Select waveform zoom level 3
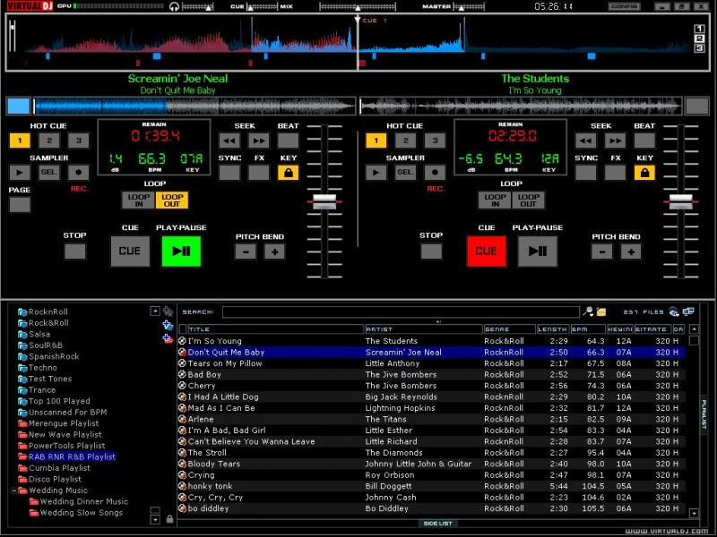The width and height of the screenshot is (717, 537). click(699, 48)
